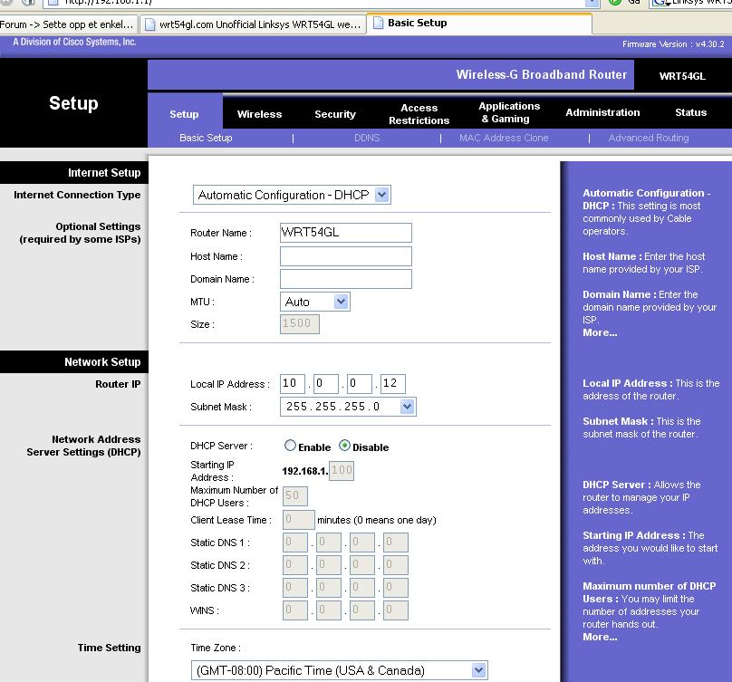
Task: Select DHCP Server Disable radio button
Action: (344, 446)
